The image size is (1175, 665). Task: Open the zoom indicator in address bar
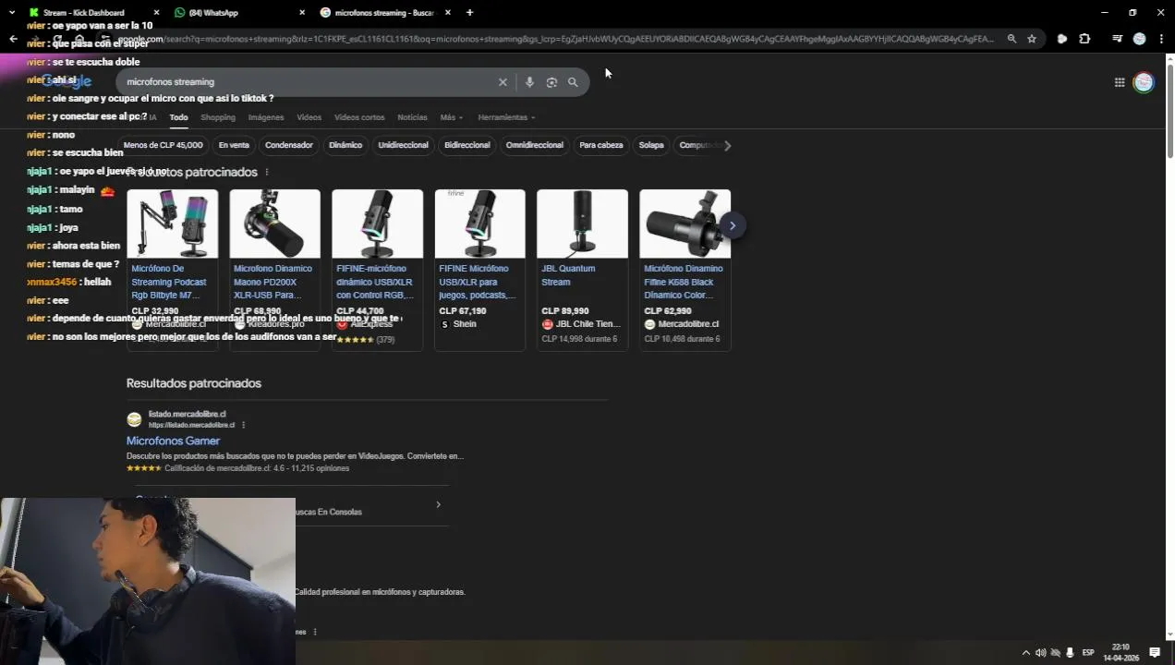pos(1011,39)
